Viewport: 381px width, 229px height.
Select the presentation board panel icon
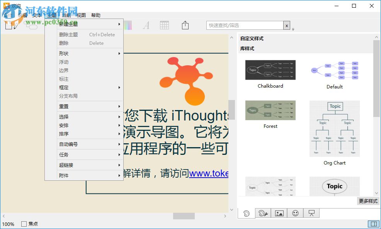(x=311, y=213)
